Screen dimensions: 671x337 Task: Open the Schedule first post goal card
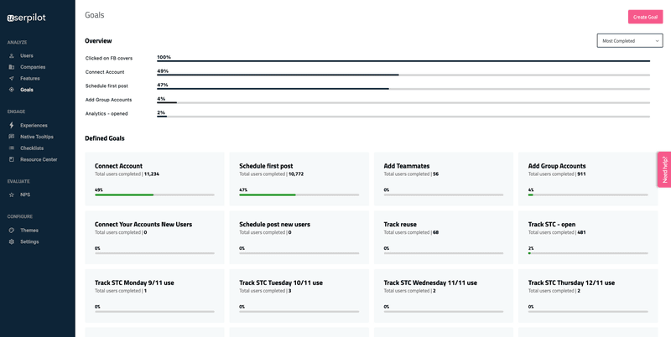click(299, 179)
